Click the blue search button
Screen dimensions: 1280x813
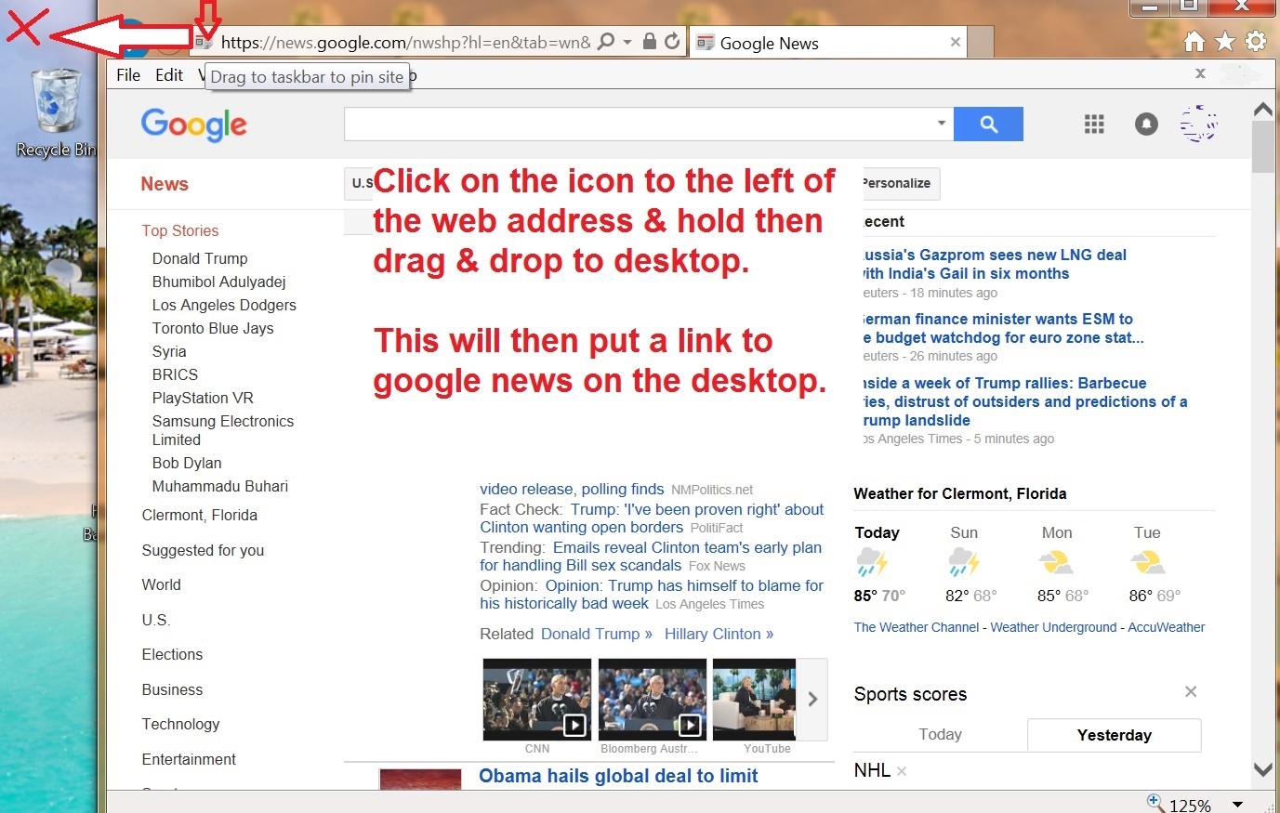(988, 124)
